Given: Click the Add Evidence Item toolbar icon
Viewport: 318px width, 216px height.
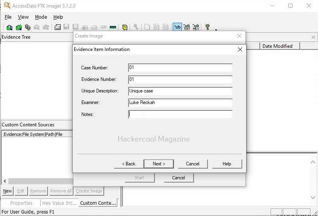Looking at the screenshot, I should tap(9, 27).
